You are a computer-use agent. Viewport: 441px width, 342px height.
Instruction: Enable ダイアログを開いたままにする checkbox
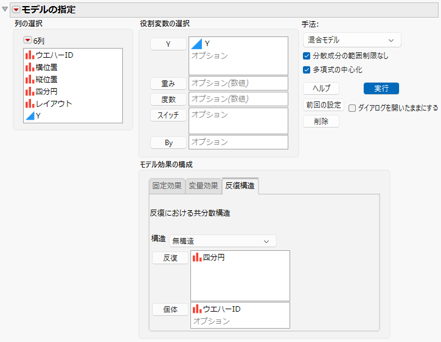tap(352, 108)
